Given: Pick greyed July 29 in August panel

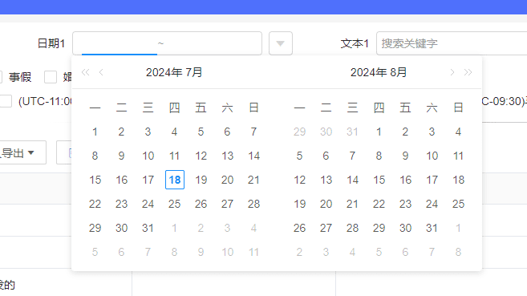Looking at the screenshot, I should (x=299, y=132).
